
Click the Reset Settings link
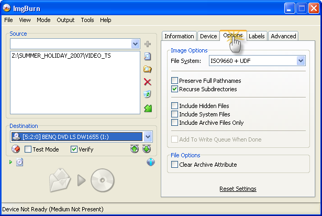[238, 189]
